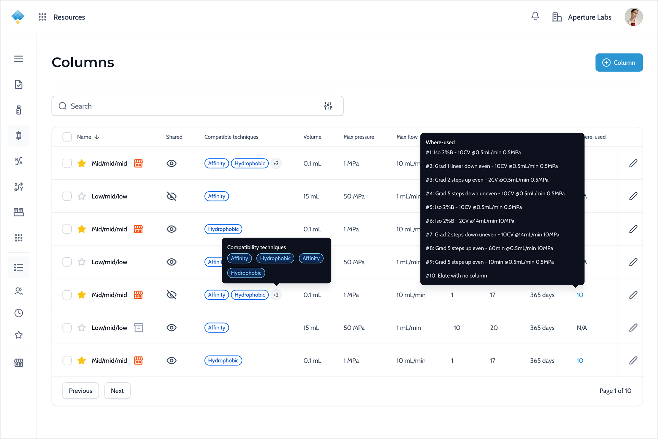
Task: Click store icon on first Mid/mid/mid row
Action: pyautogui.click(x=138, y=163)
